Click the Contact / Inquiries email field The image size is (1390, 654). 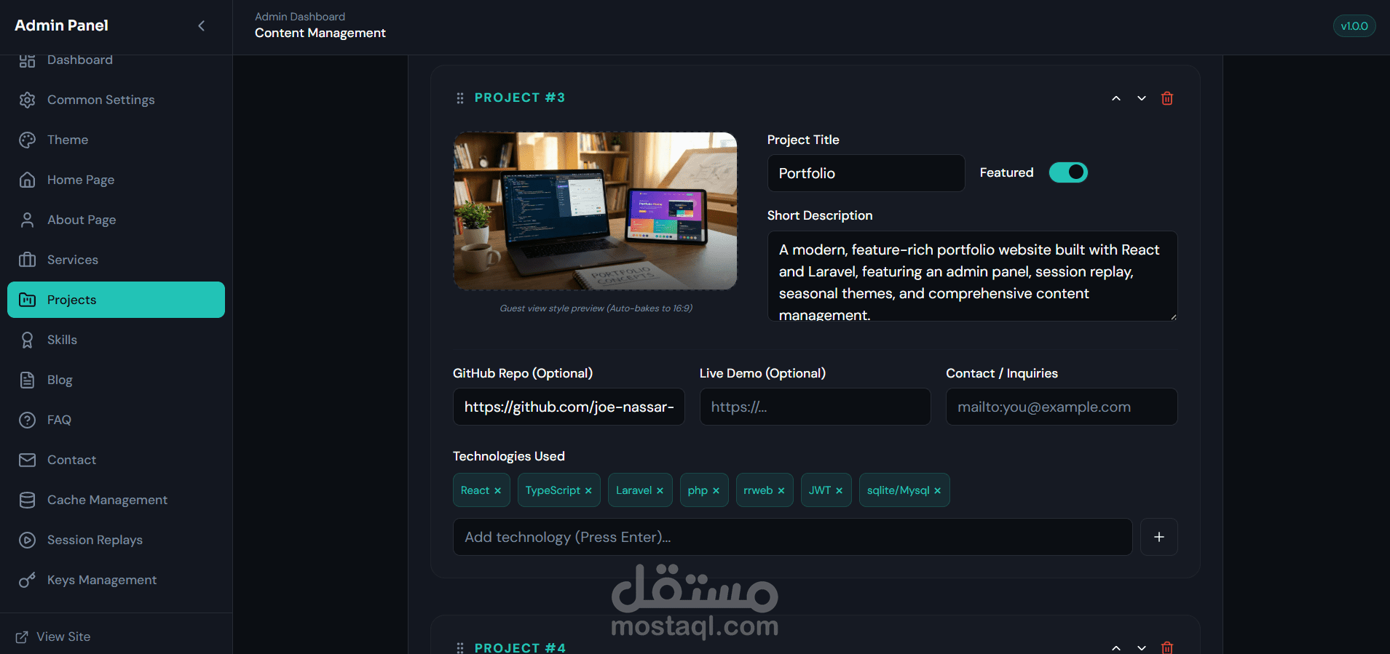pyautogui.click(x=1062, y=407)
